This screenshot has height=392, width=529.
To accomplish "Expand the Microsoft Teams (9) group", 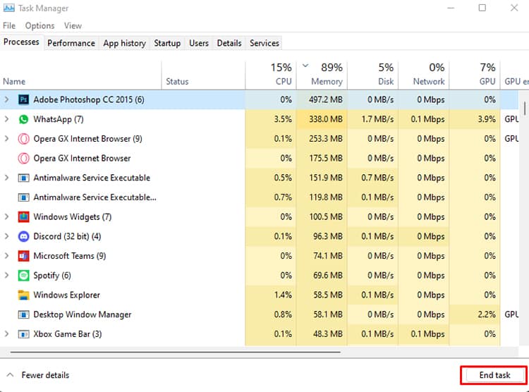I will 6,256.
